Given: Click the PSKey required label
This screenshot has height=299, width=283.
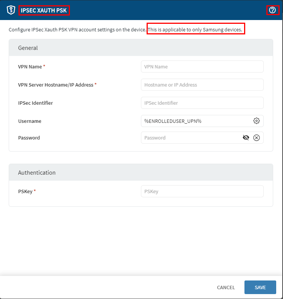Looking at the screenshot, I should [26, 191].
